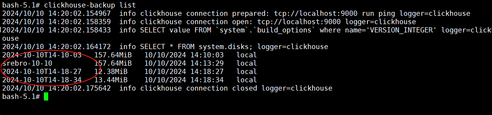Click the backup date '10/10/2024 14:13:29'

tap(184, 63)
